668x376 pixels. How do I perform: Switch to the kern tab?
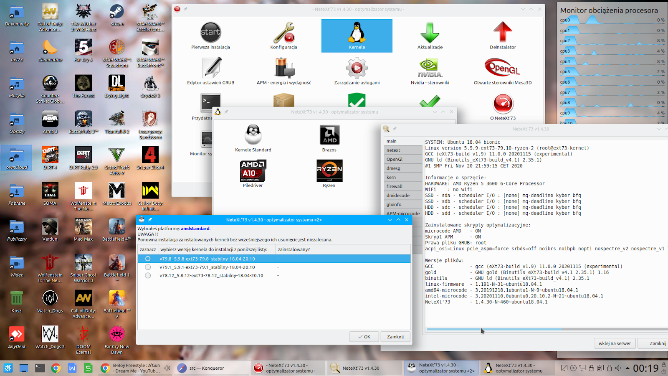(x=403, y=178)
